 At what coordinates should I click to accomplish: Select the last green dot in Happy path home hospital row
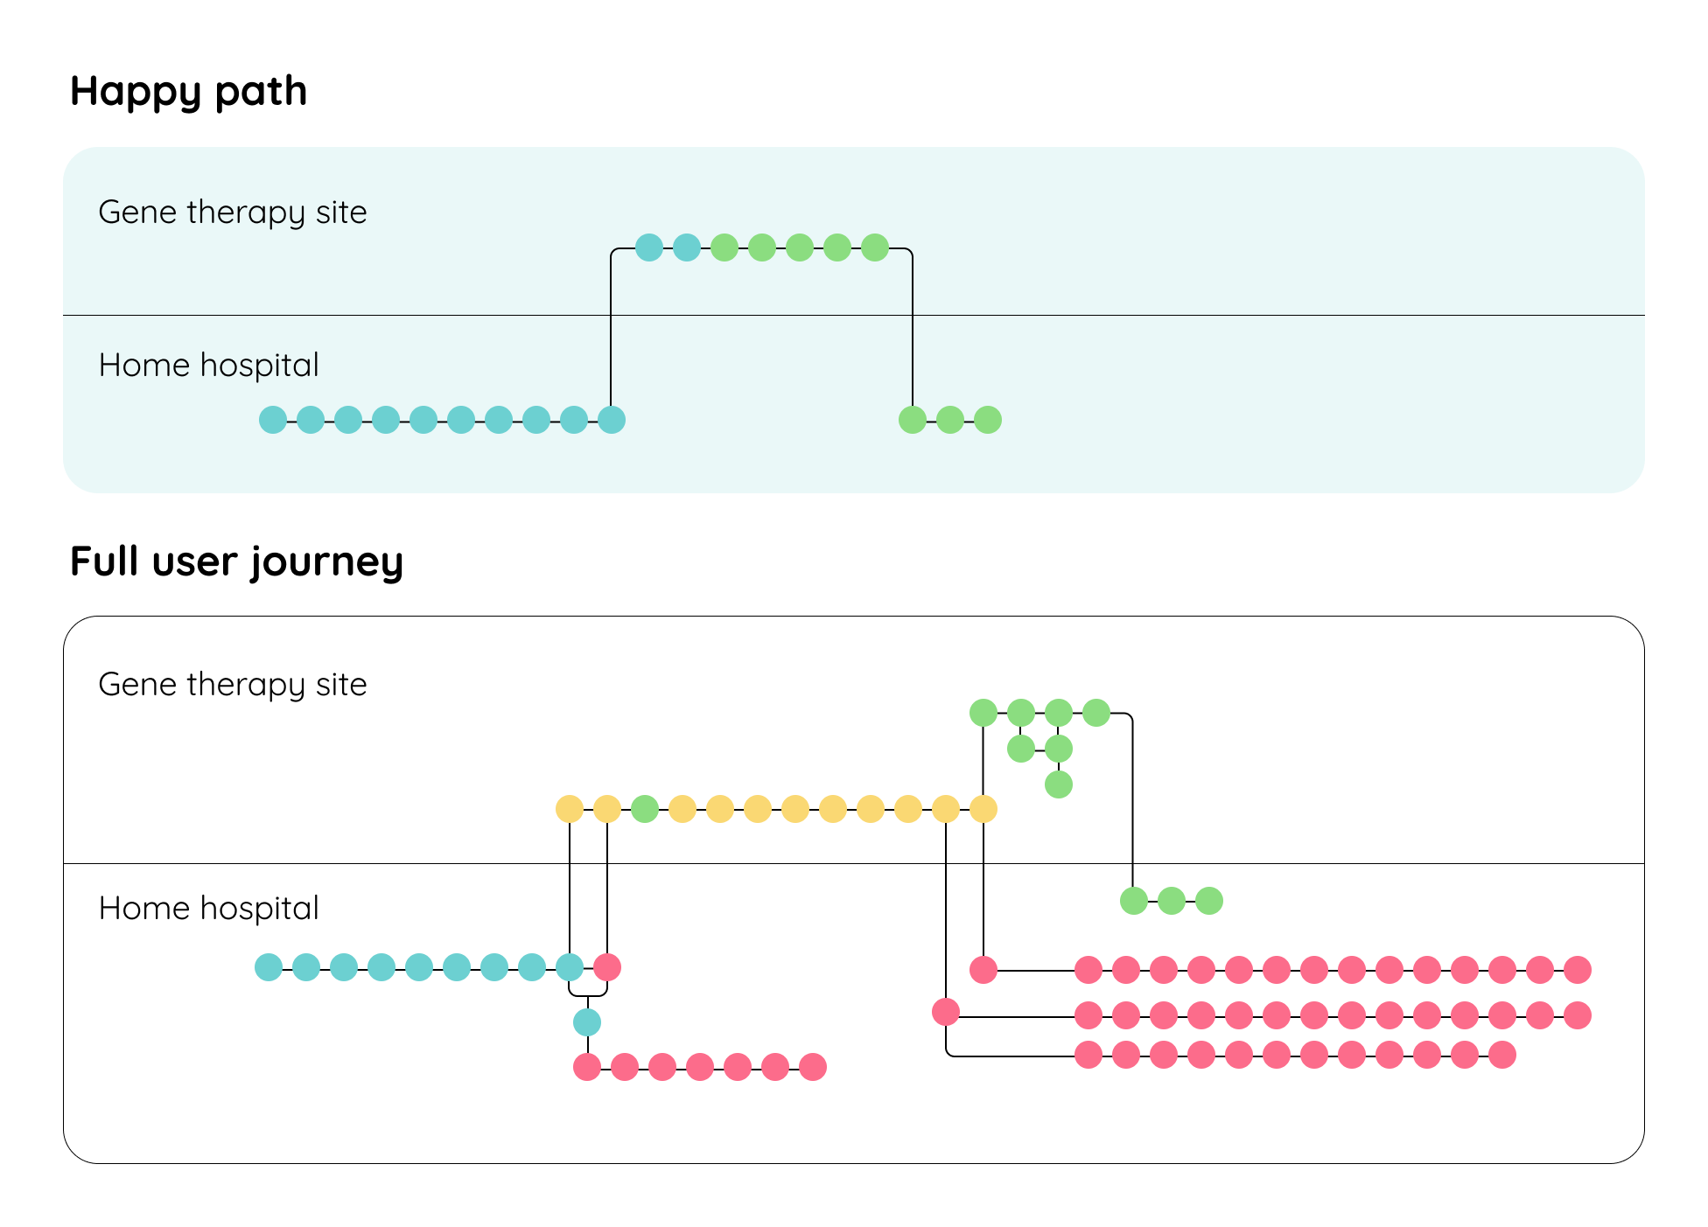[x=988, y=420]
